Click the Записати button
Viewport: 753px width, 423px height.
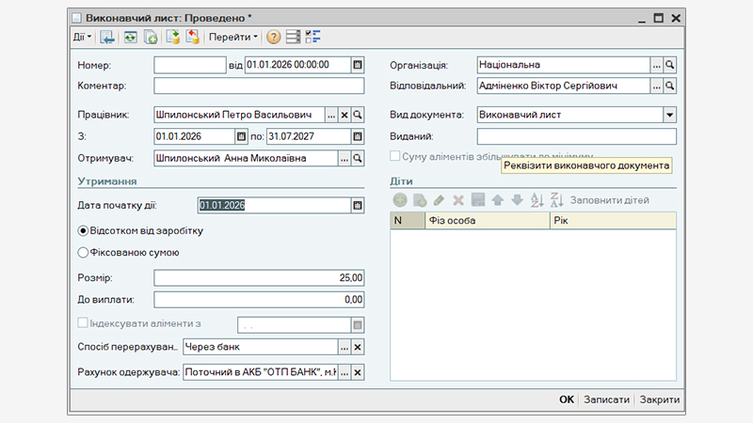606,399
